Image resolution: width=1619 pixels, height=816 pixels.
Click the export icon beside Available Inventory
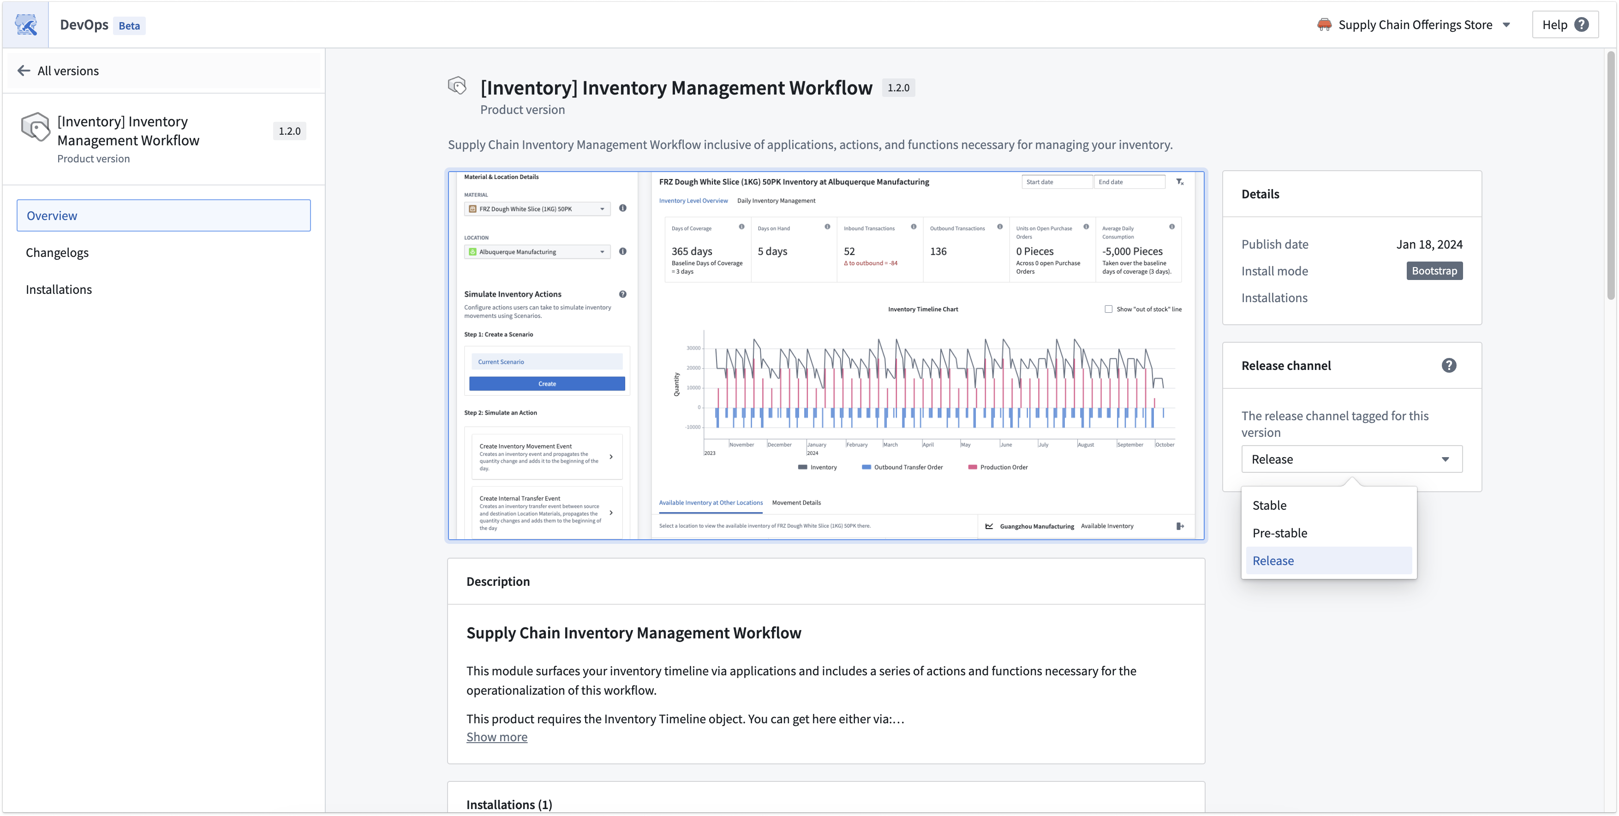point(1180,526)
